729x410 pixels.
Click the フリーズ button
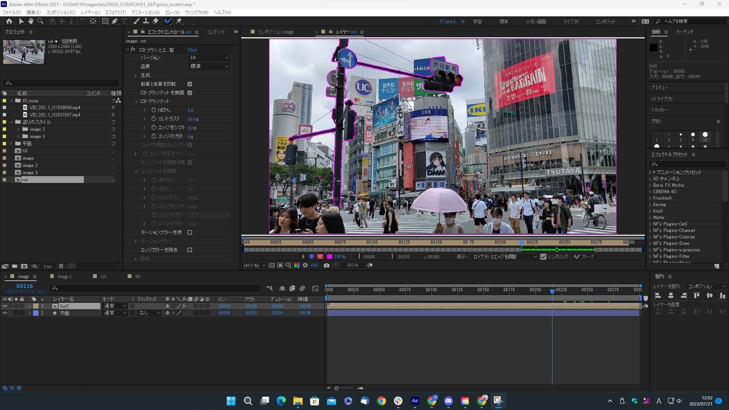pos(584,257)
